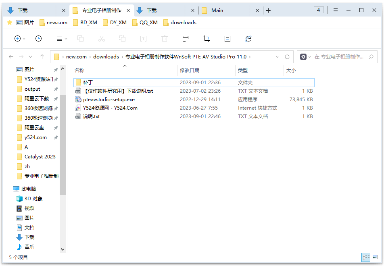The width and height of the screenshot is (384, 266).
Task: Switch to large icons view in status bar
Action: click(x=375, y=257)
